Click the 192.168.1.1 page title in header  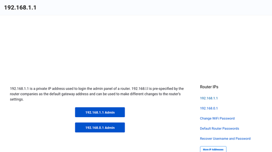(x=20, y=8)
